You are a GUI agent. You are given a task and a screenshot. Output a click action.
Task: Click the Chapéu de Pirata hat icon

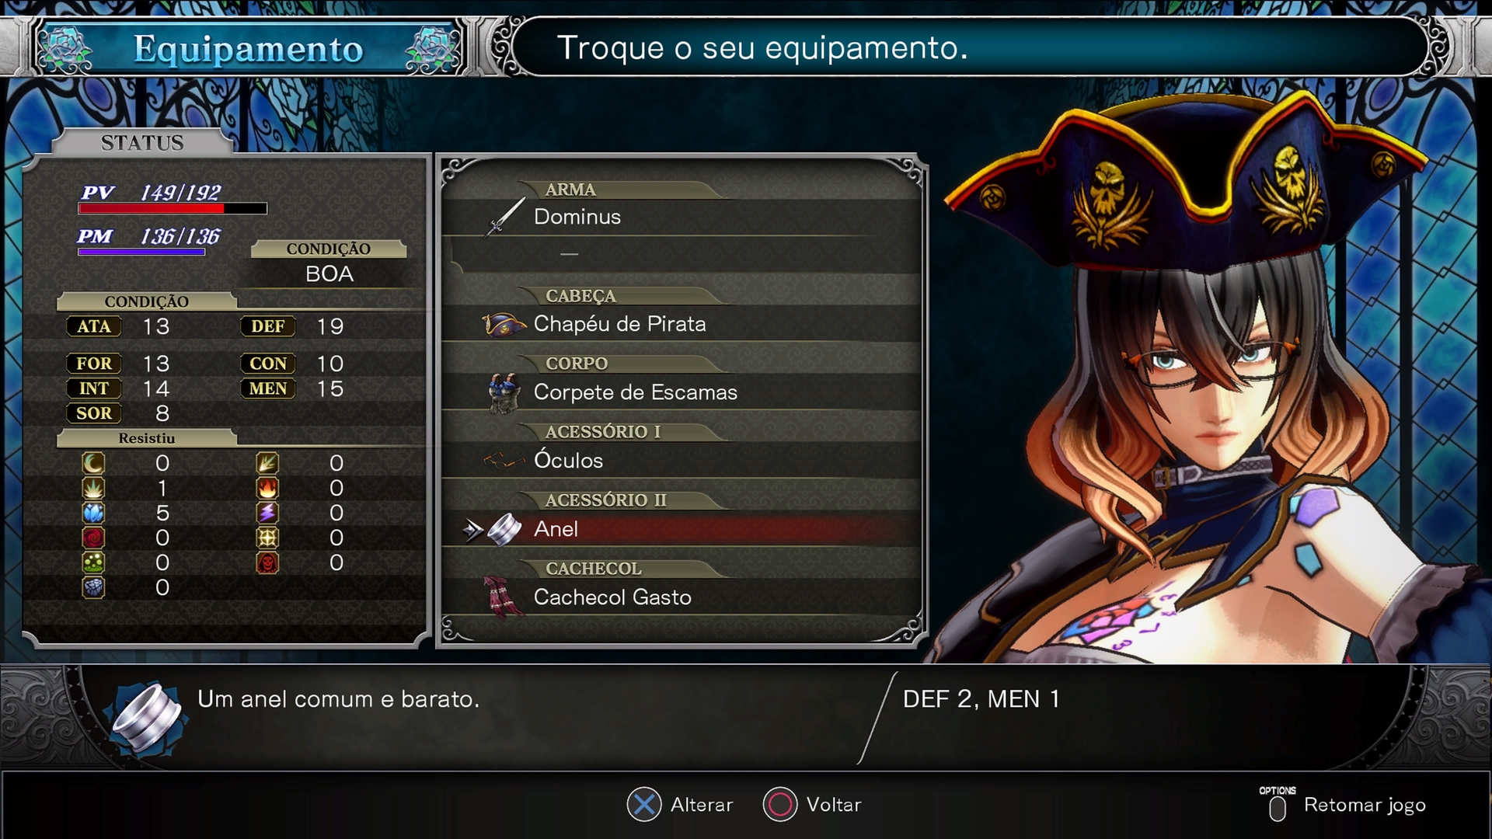point(504,324)
